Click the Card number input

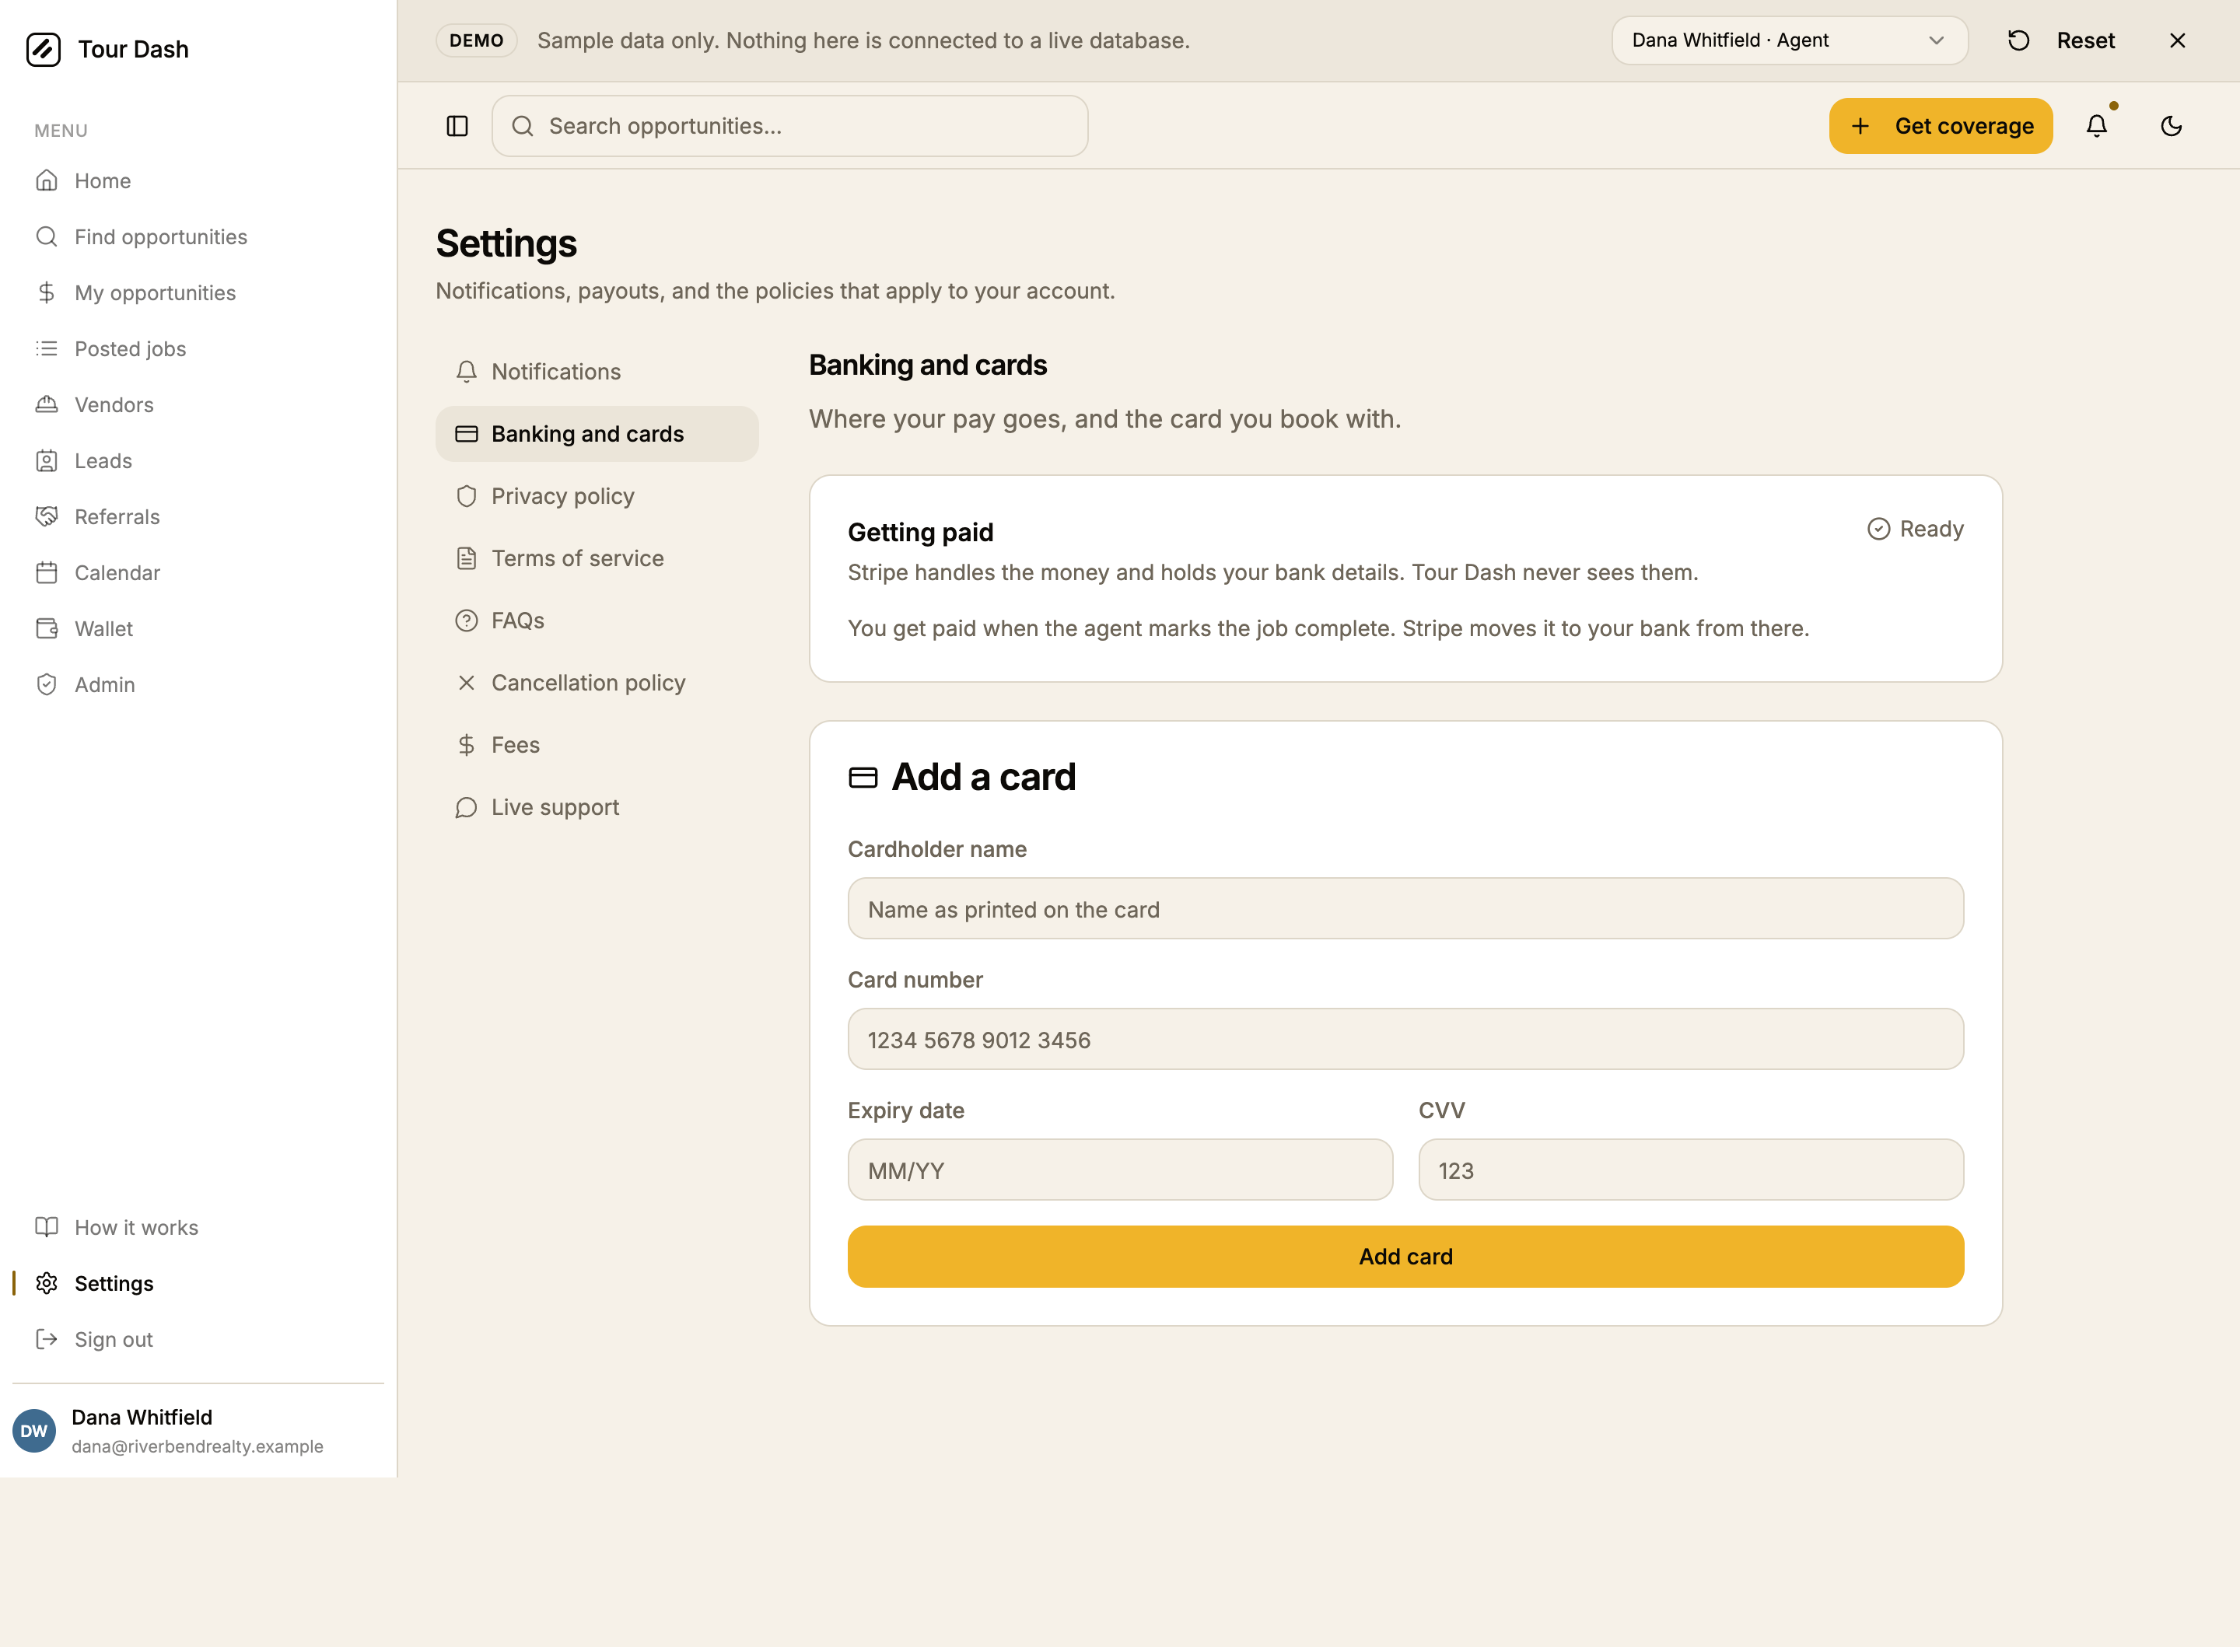coord(1405,1040)
